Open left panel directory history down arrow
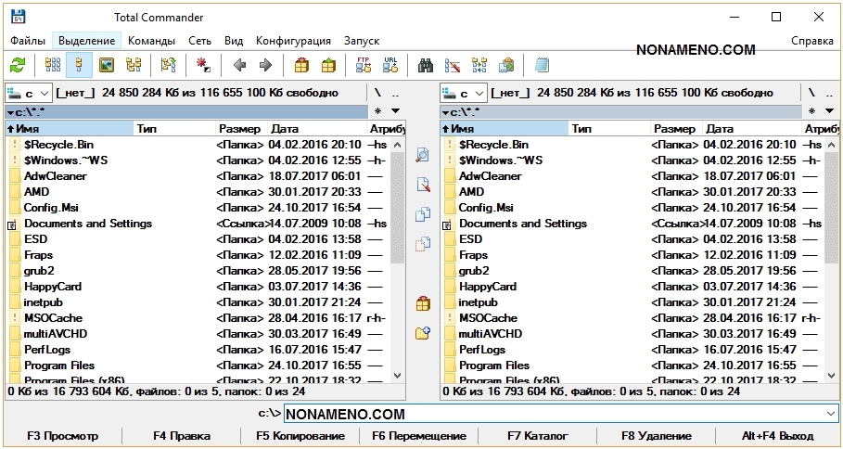The width and height of the screenshot is (843, 449). click(x=396, y=111)
